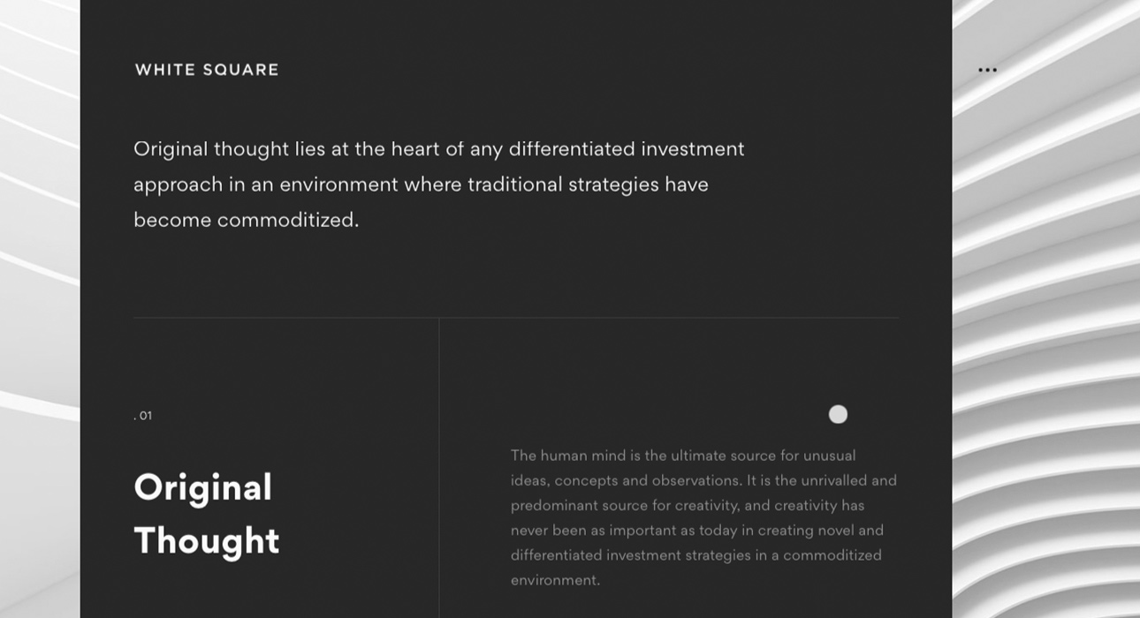The image size is (1140, 618).
Task: Click the 'Original Thought' heading
Action: coord(206,514)
